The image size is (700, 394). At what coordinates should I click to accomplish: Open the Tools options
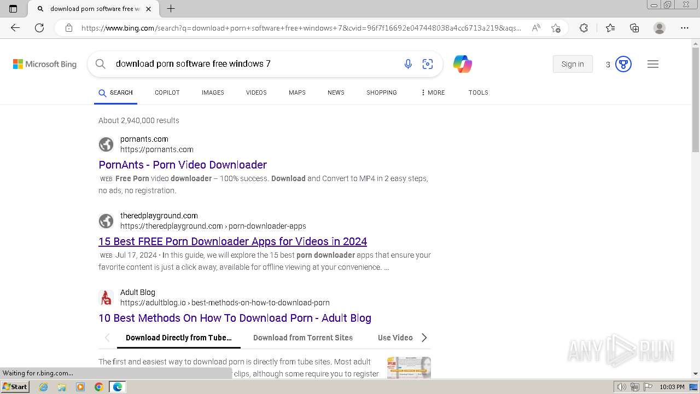coord(478,92)
